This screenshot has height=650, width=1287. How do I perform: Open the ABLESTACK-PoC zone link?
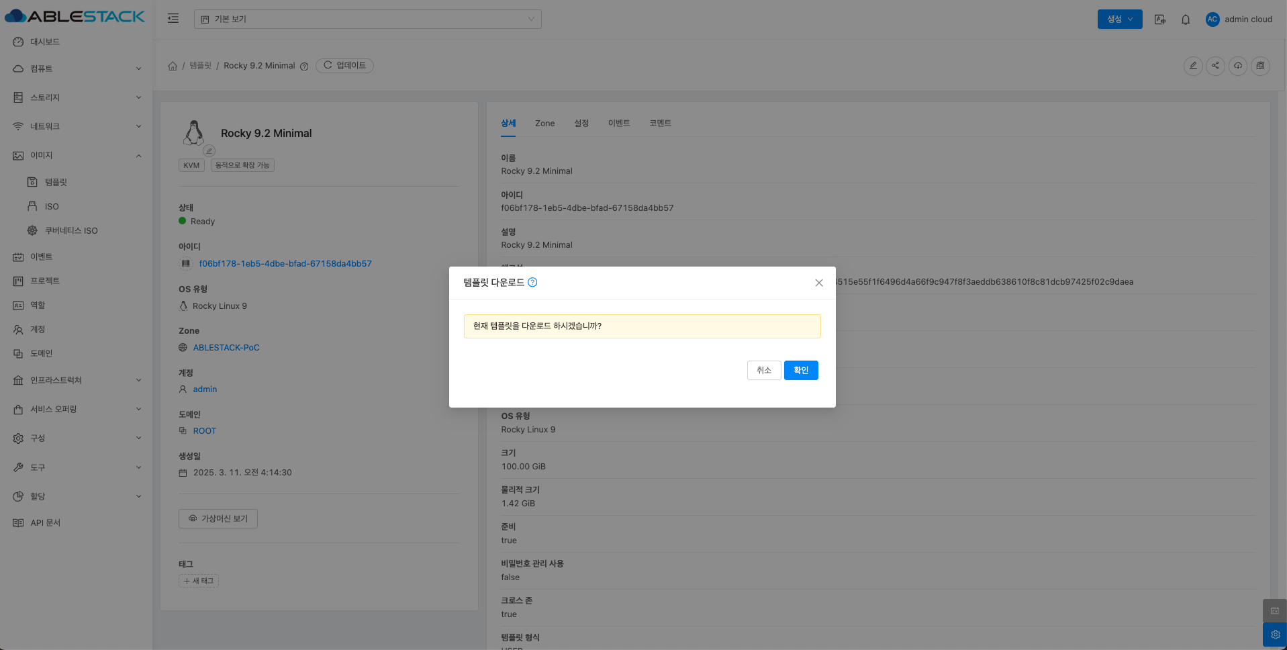(x=226, y=348)
